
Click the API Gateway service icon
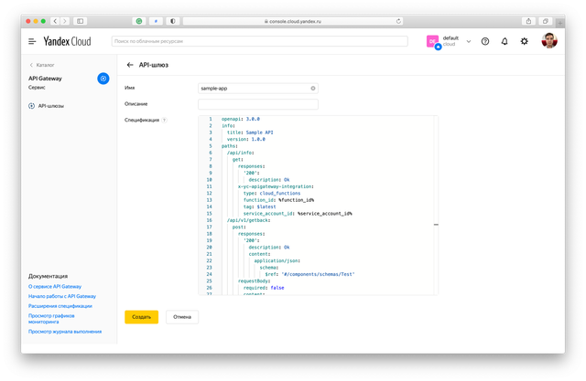tap(103, 79)
